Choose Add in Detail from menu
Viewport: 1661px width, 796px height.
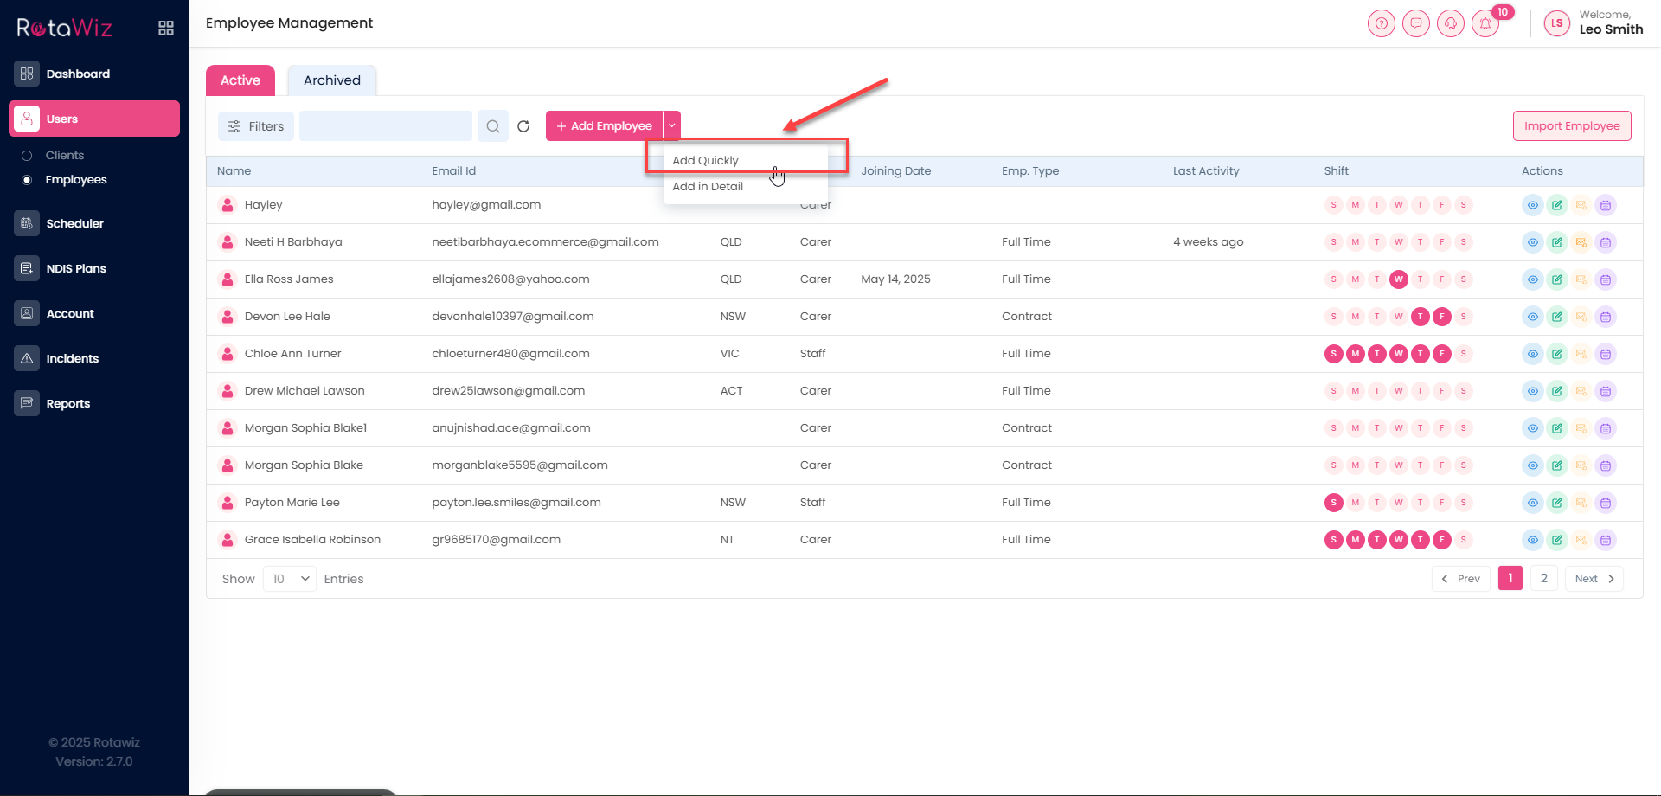pyautogui.click(x=708, y=186)
